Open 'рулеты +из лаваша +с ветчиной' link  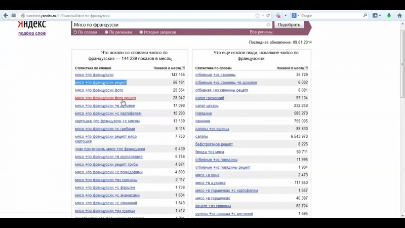click(x=224, y=214)
